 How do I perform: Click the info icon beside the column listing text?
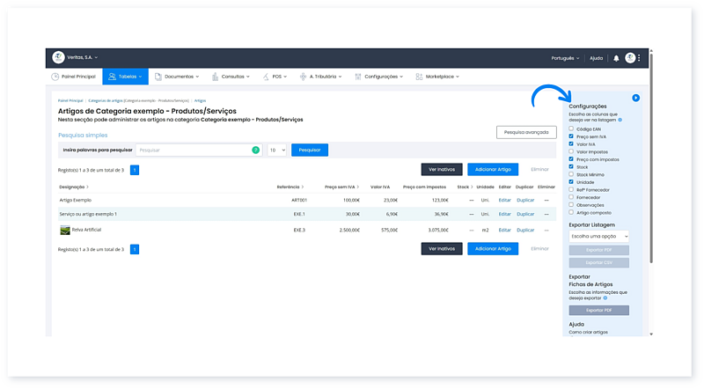pyautogui.click(x=620, y=120)
